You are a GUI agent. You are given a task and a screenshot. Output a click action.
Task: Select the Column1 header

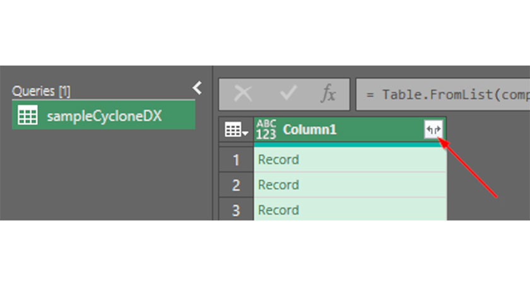click(x=334, y=130)
